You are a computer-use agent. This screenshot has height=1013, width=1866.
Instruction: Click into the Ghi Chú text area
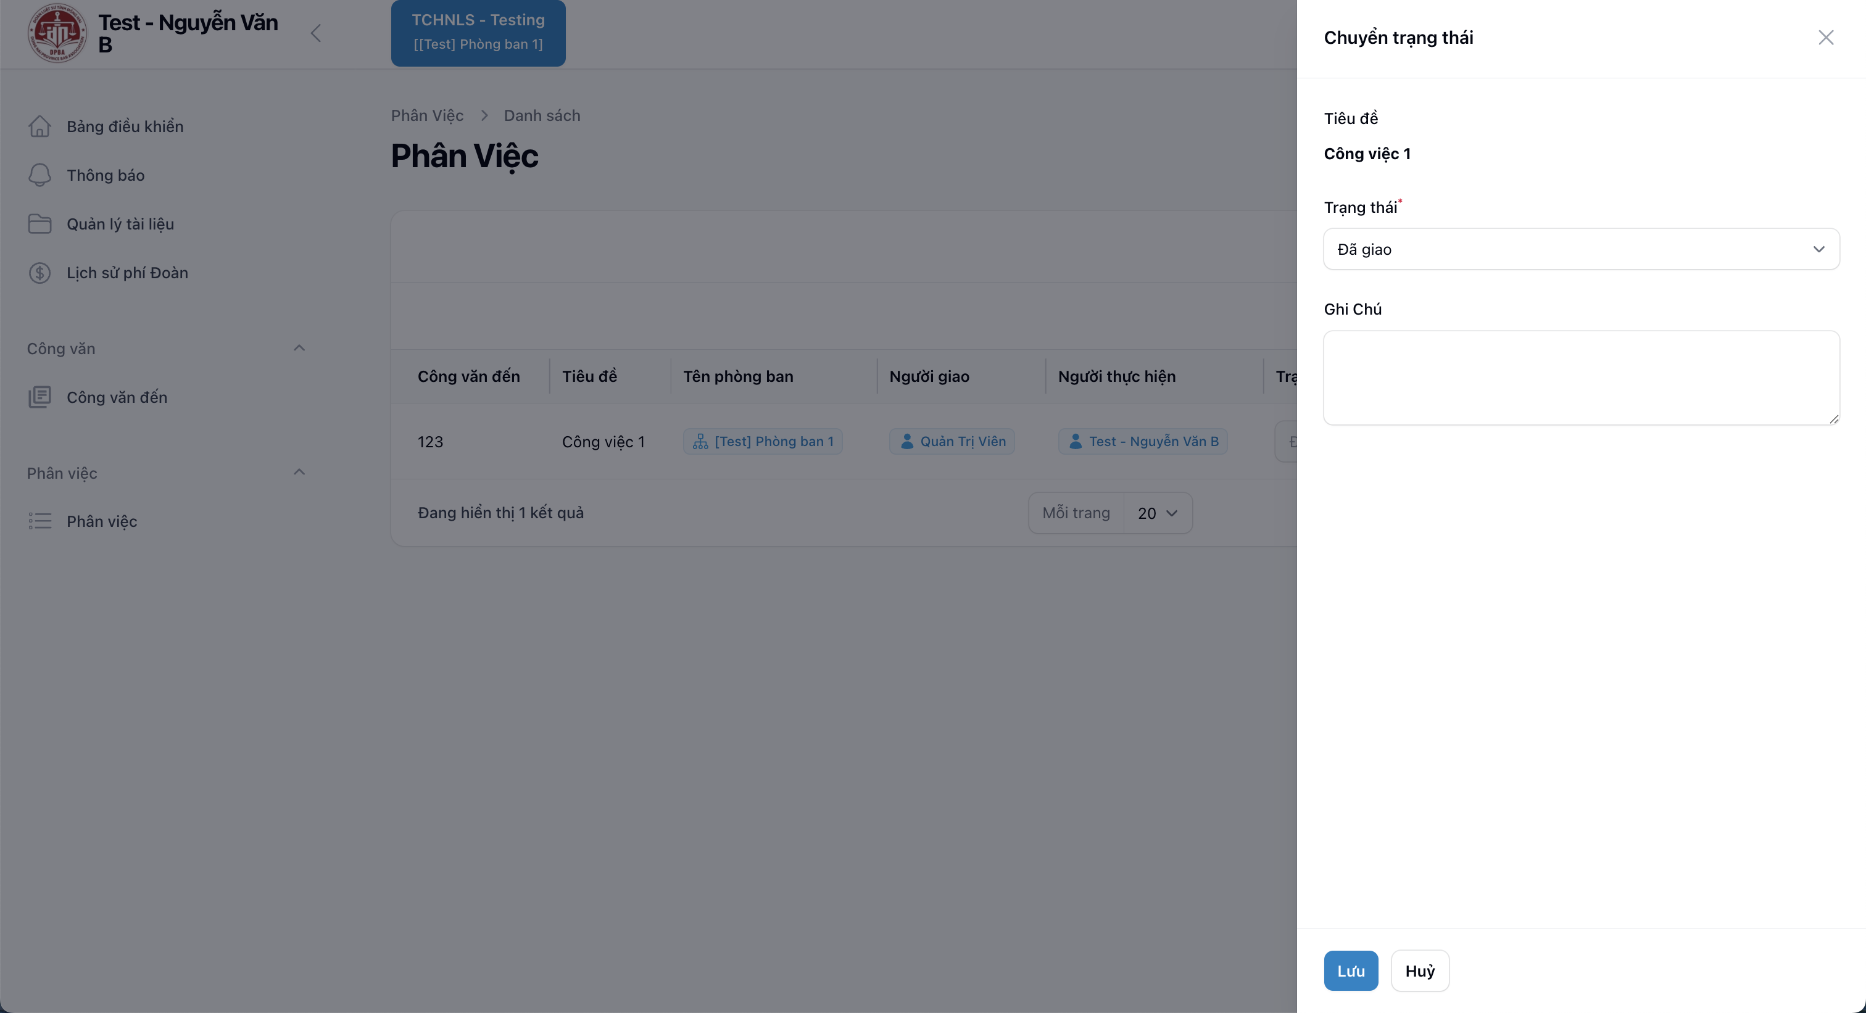pyautogui.click(x=1580, y=377)
